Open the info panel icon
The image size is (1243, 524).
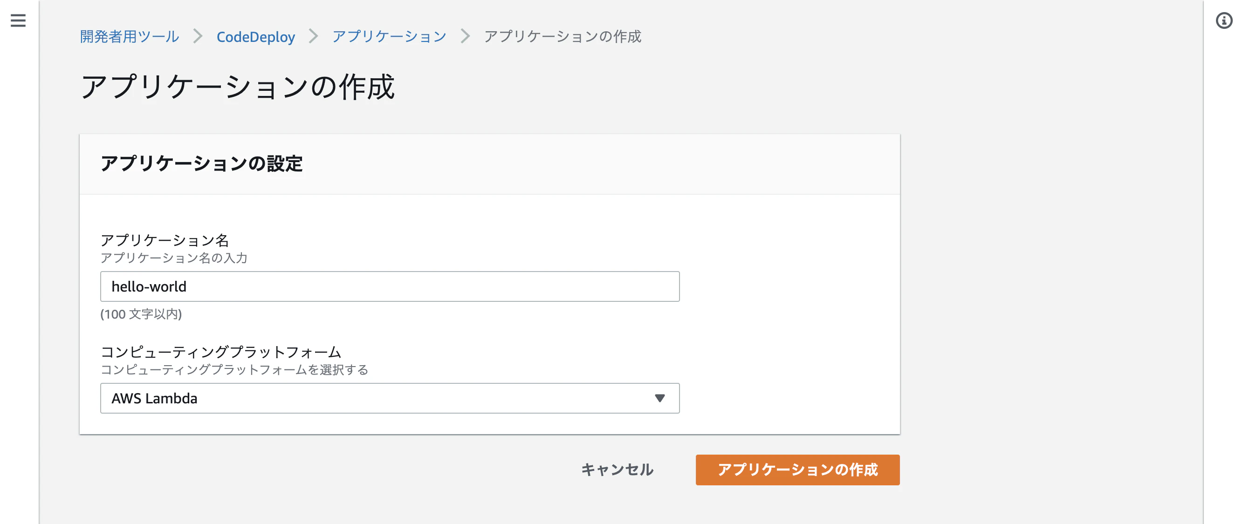coord(1224,21)
